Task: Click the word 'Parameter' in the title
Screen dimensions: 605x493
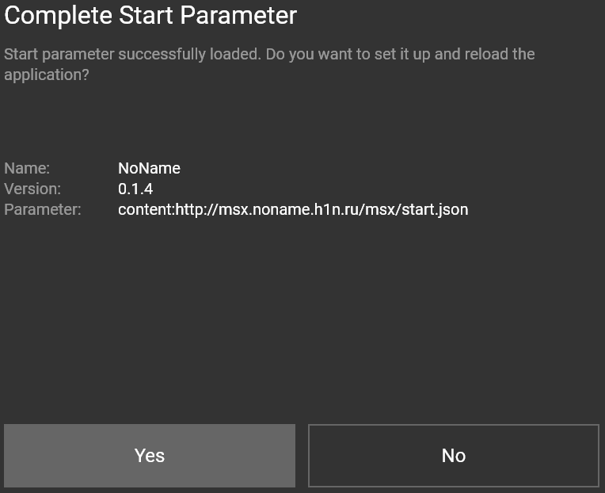Action: (x=238, y=16)
